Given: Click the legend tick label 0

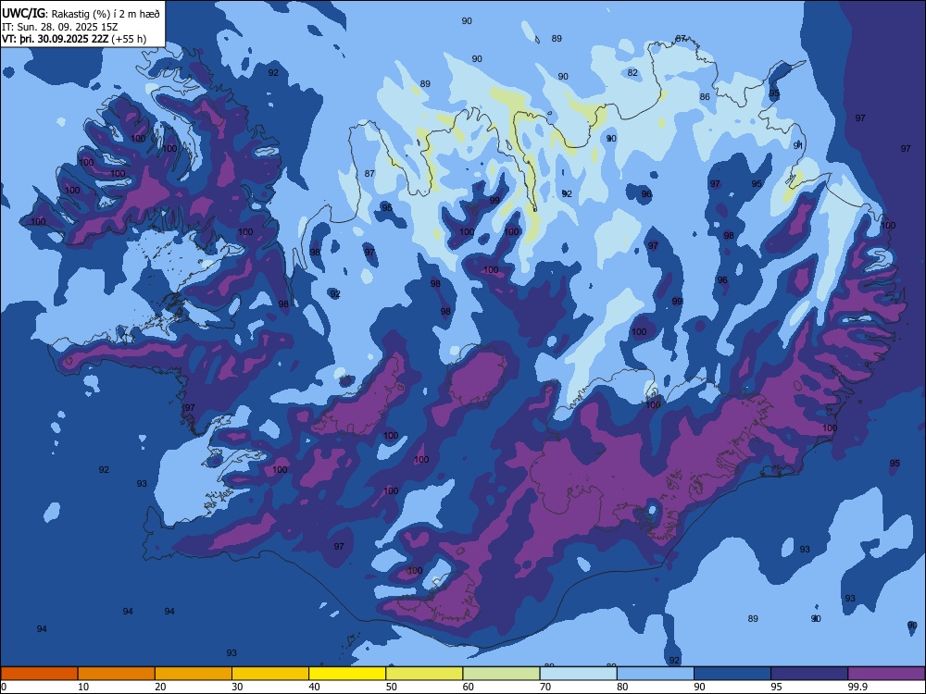Looking at the screenshot, I should [x=4, y=687].
